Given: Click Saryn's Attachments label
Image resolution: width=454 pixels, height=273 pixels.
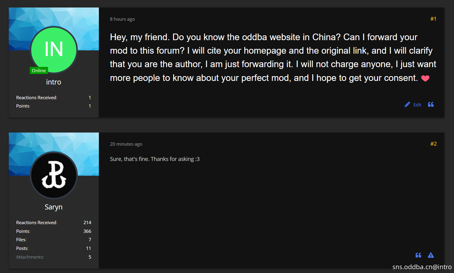Looking at the screenshot, I should point(30,257).
